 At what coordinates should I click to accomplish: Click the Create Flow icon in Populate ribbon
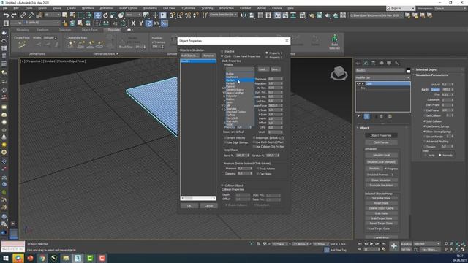pos(22,45)
